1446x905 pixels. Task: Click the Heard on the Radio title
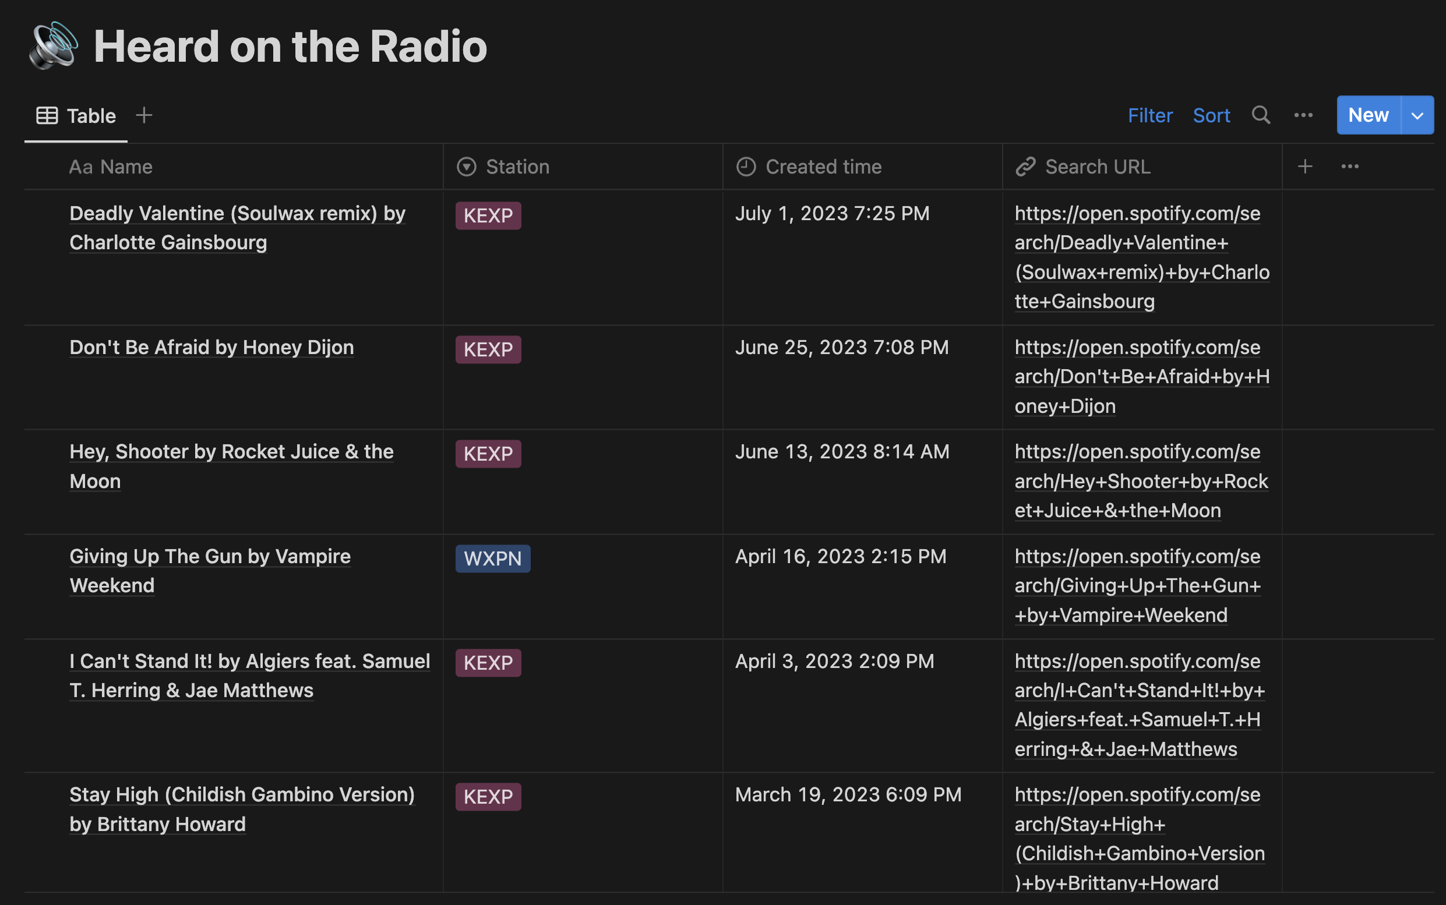[290, 46]
